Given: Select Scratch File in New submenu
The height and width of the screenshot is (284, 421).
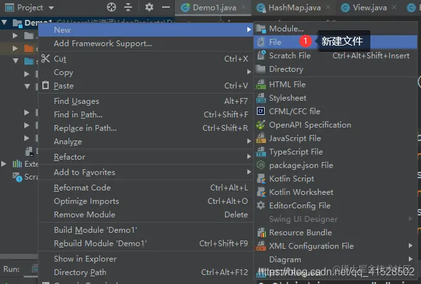Looking at the screenshot, I should click(335, 55).
